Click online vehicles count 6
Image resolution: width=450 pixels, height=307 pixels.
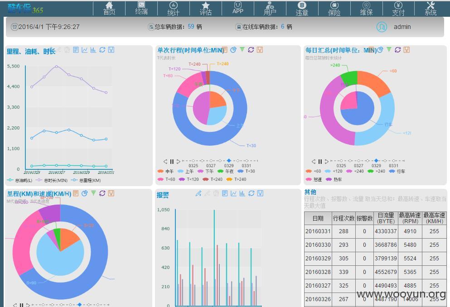click(x=283, y=26)
